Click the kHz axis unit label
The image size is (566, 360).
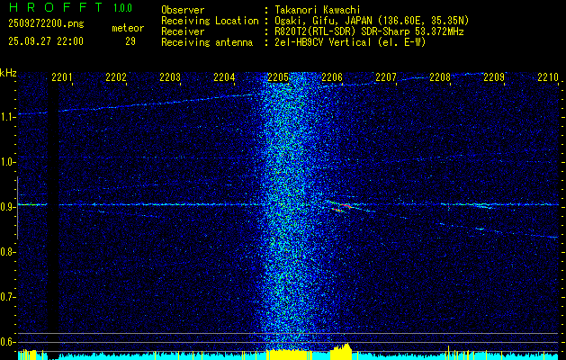click(x=8, y=73)
